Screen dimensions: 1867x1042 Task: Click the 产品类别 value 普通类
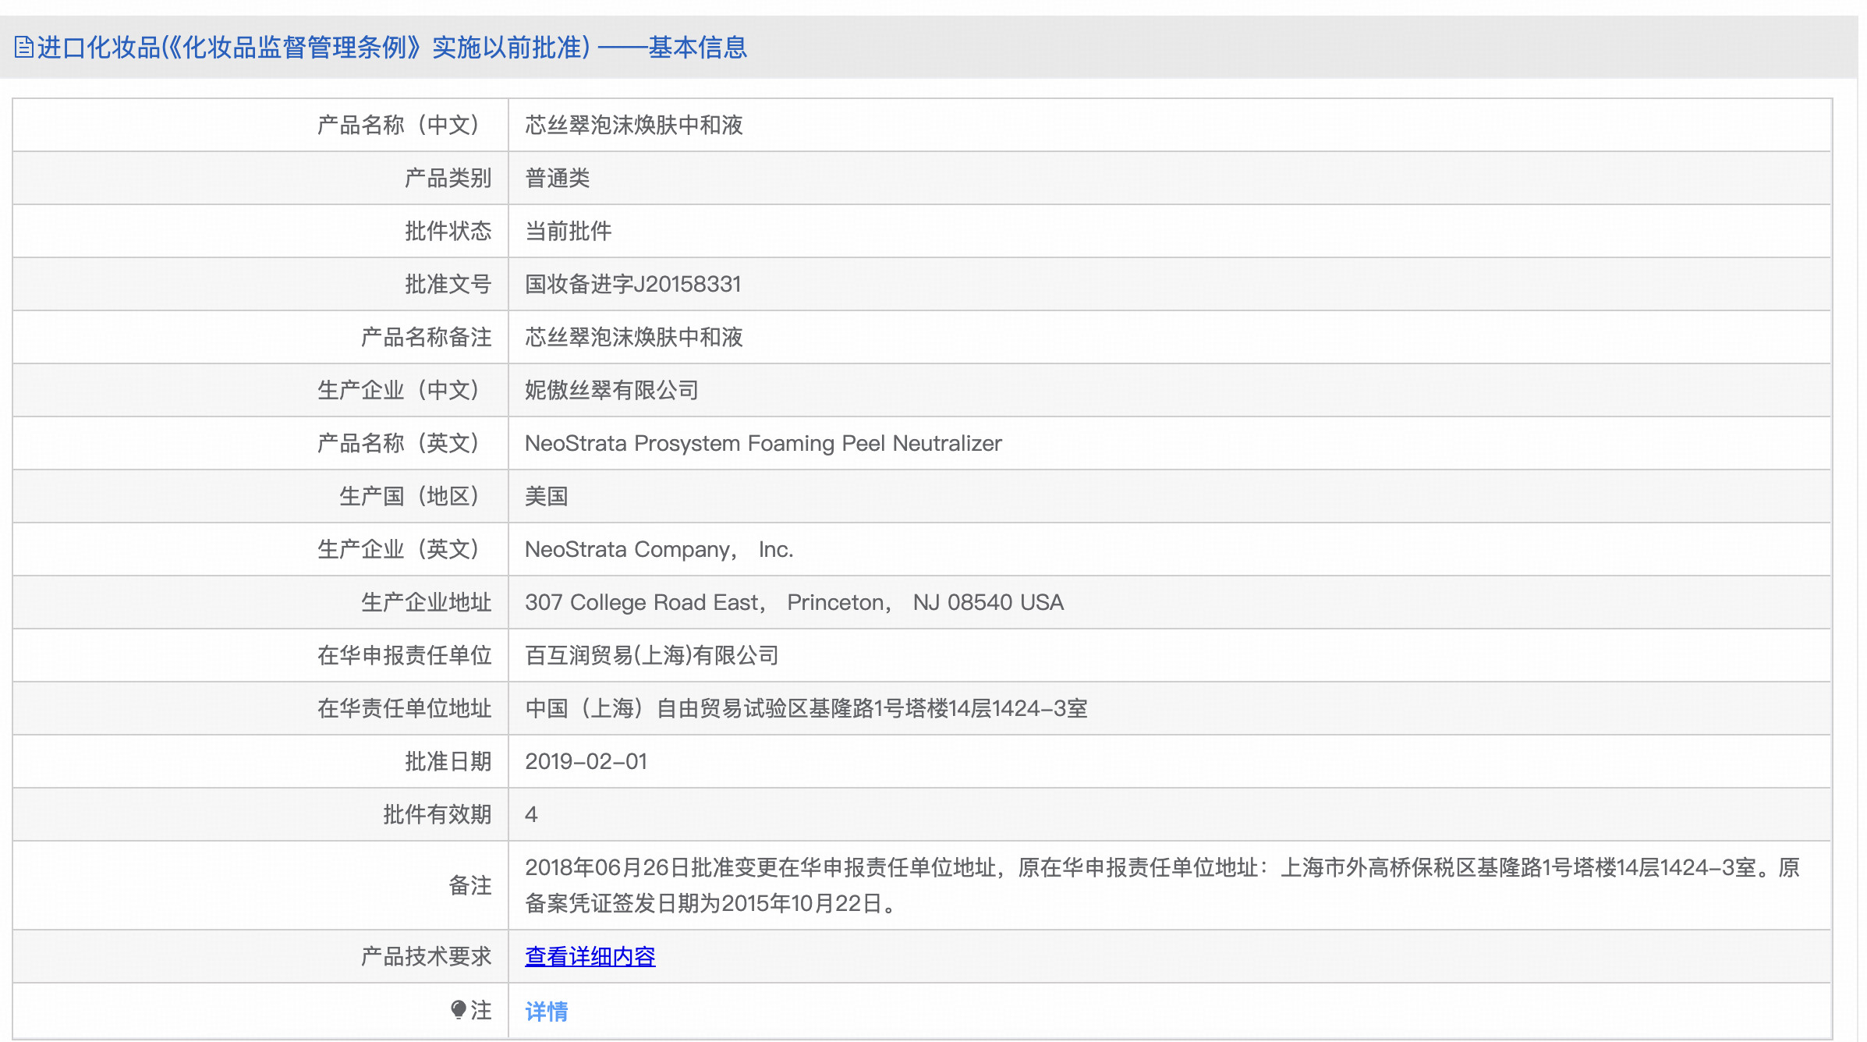(557, 178)
